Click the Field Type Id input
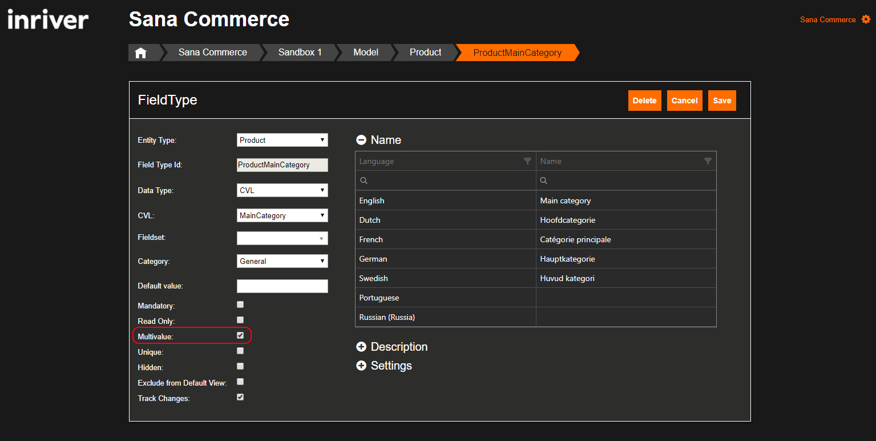The height and width of the screenshot is (441, 876). (282, 165)
